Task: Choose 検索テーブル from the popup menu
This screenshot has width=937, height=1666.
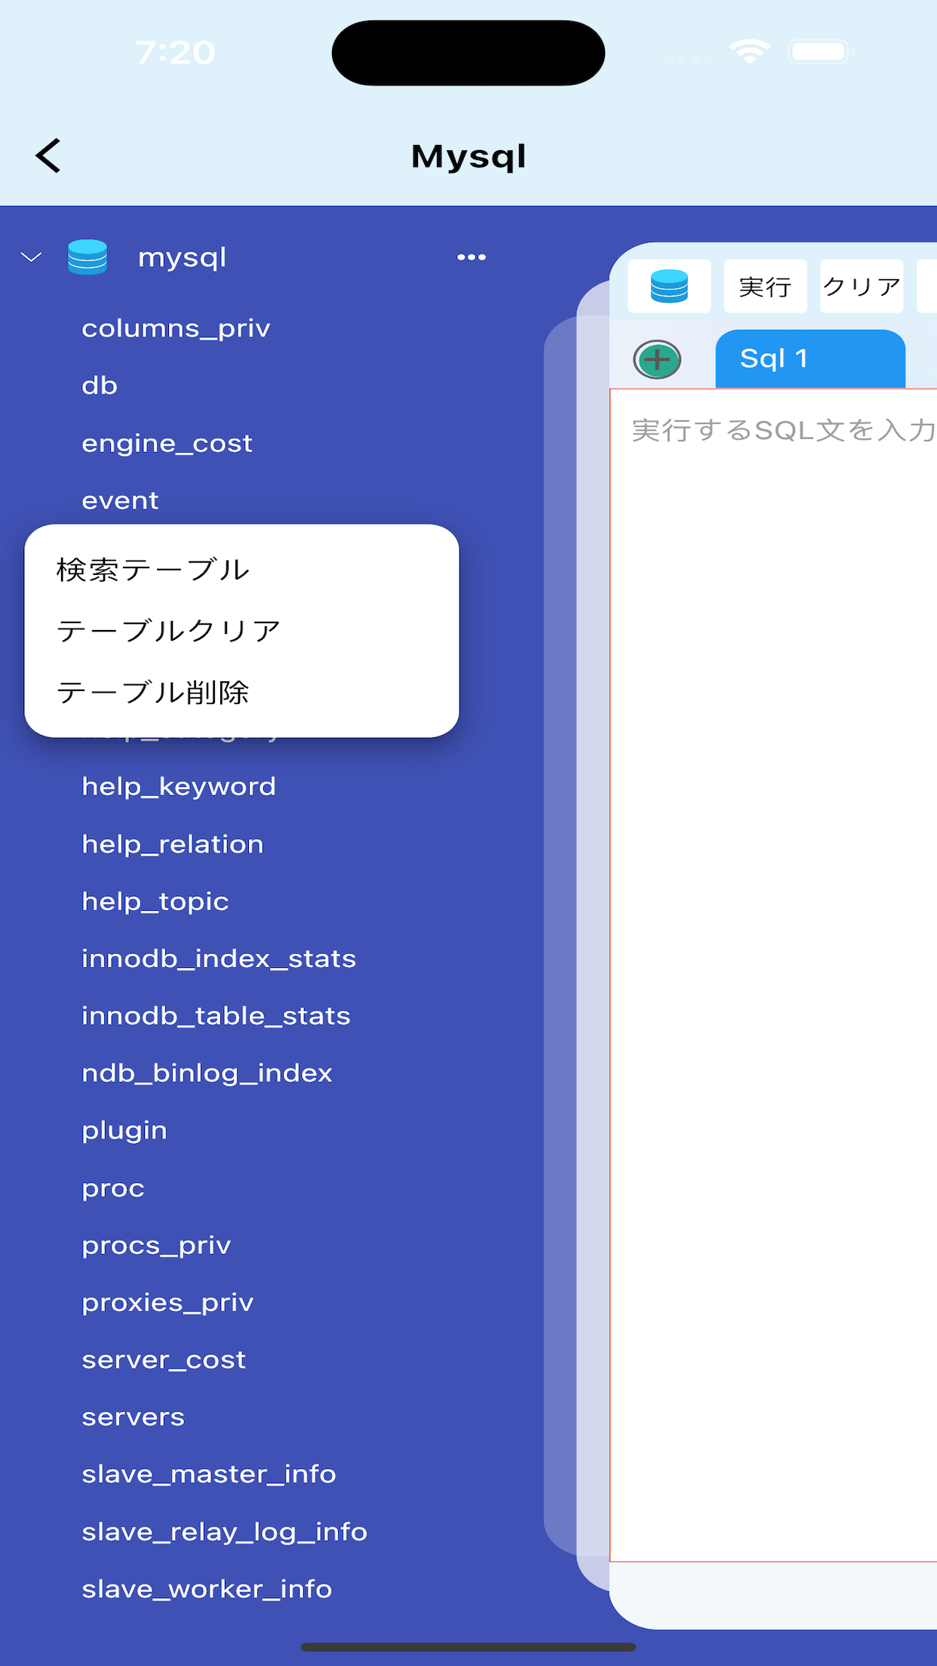Action: click(x=153, y=570)
